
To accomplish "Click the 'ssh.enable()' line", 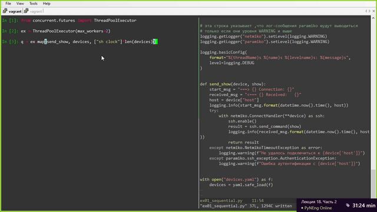I will pyautogui.click(x=242, y=121).
